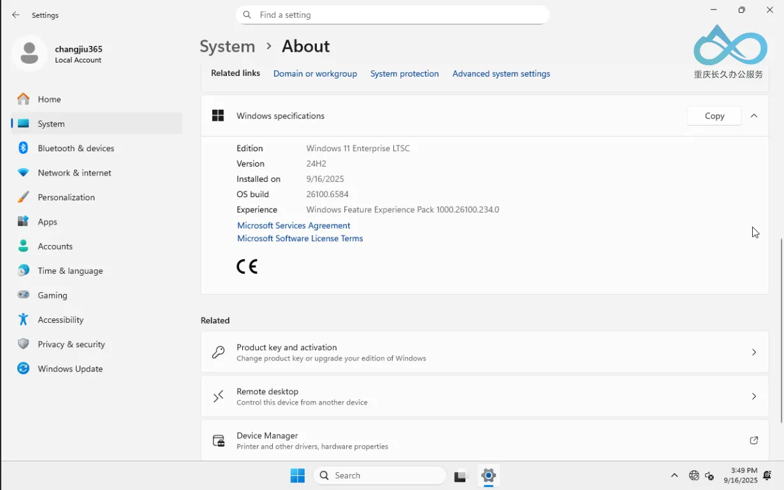
Task: Select the version value 24H2
Action: (316, 164)
